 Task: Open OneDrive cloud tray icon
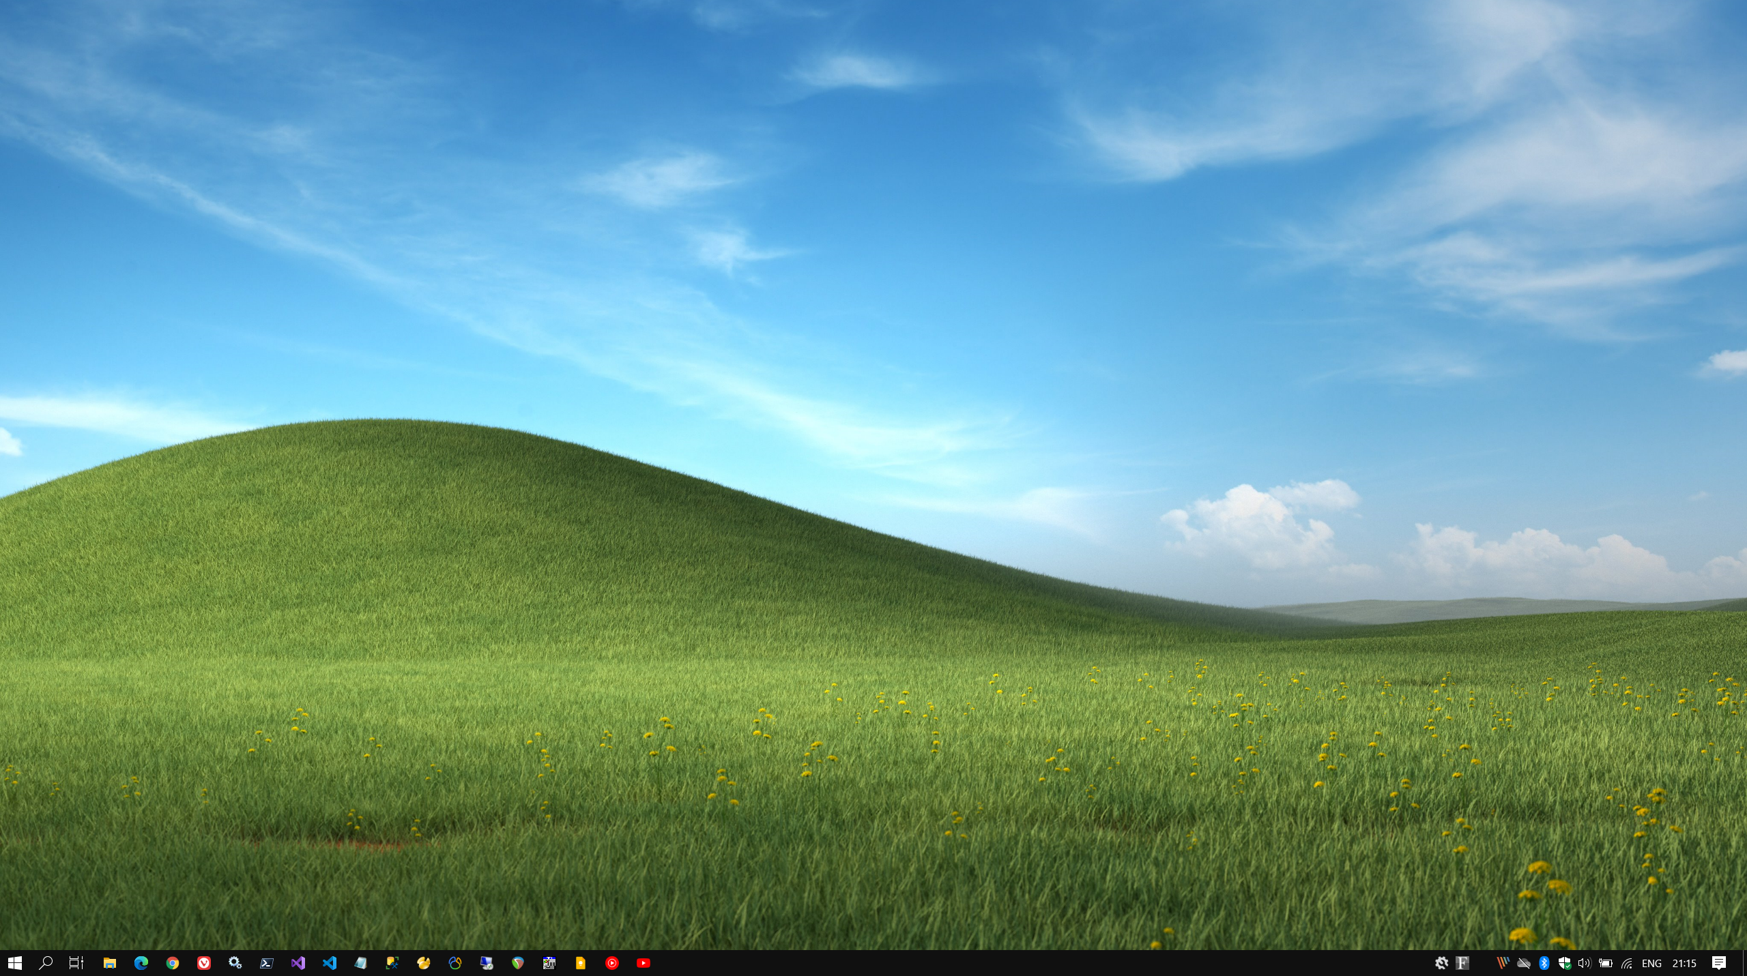tap(1523, 963)
